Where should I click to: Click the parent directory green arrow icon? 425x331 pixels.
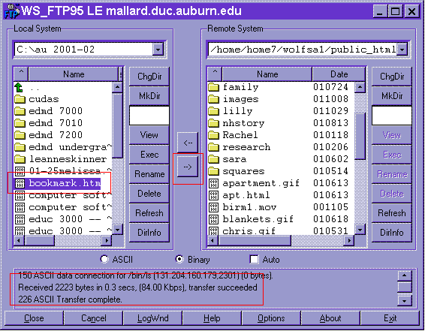19,87
